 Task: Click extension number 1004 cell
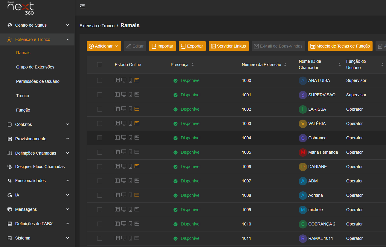246,138
